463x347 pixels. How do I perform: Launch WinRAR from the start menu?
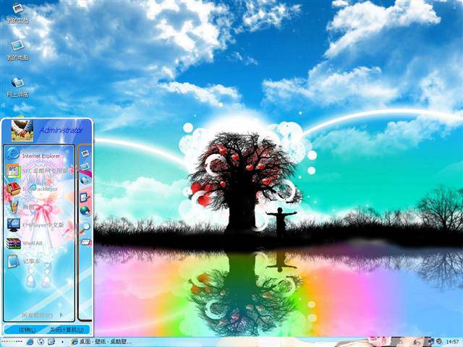pos(34,244)
